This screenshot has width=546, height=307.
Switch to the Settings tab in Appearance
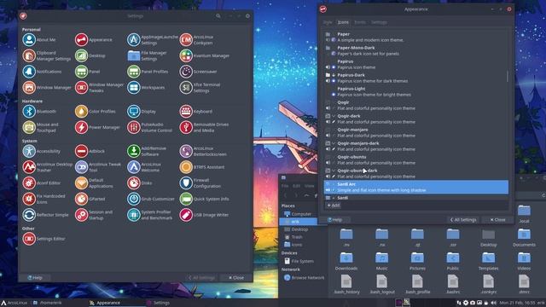(379, 22)
